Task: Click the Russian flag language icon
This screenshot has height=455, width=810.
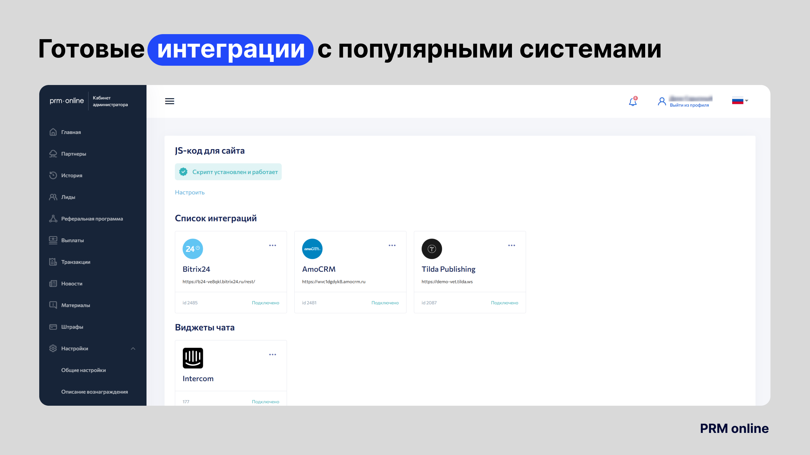Action: 738,101
